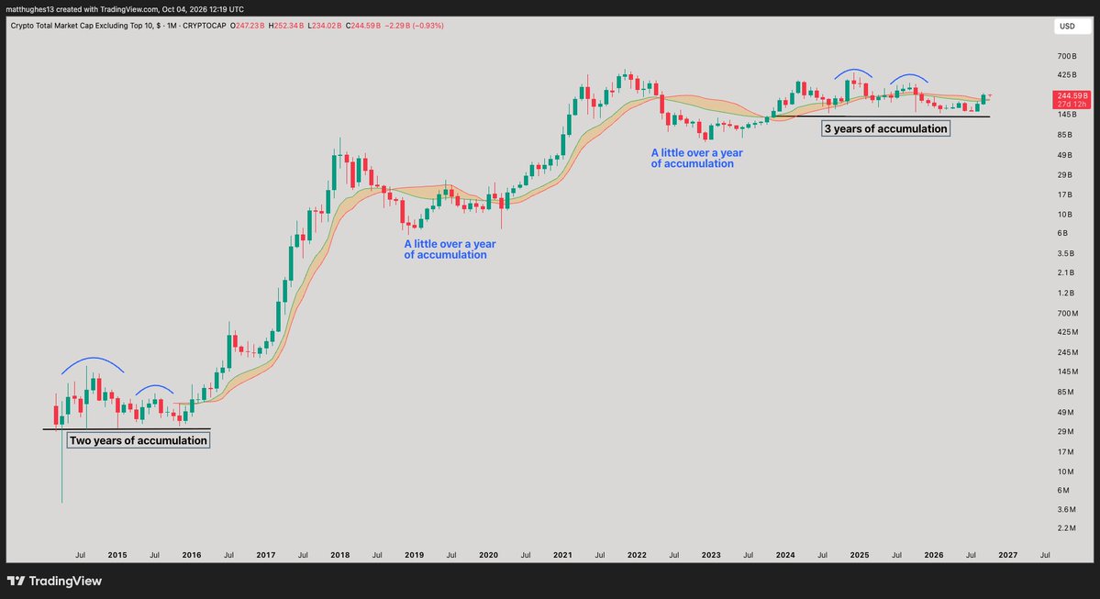Click the 3.6M price axis label
Image resolution: width=1100 pixels, height=599 pixels.
pyautogui.click(x=1066, y=510)
